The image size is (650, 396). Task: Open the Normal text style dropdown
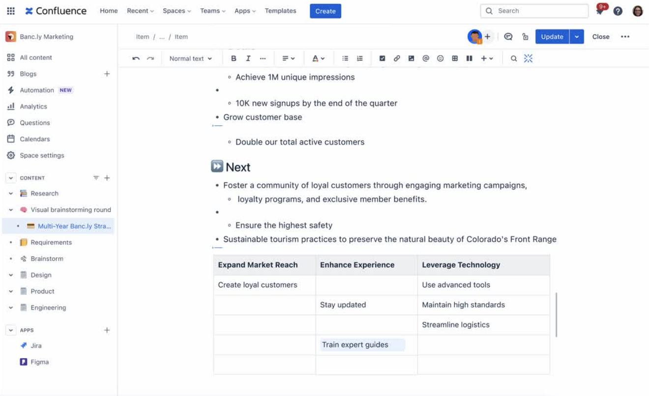190,58
